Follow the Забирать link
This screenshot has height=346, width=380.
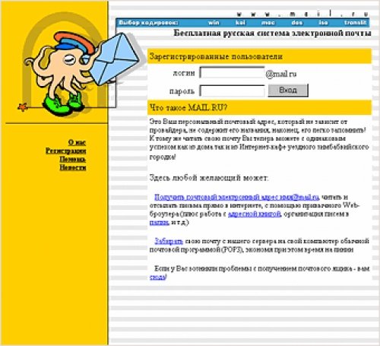tap(169, 241)
